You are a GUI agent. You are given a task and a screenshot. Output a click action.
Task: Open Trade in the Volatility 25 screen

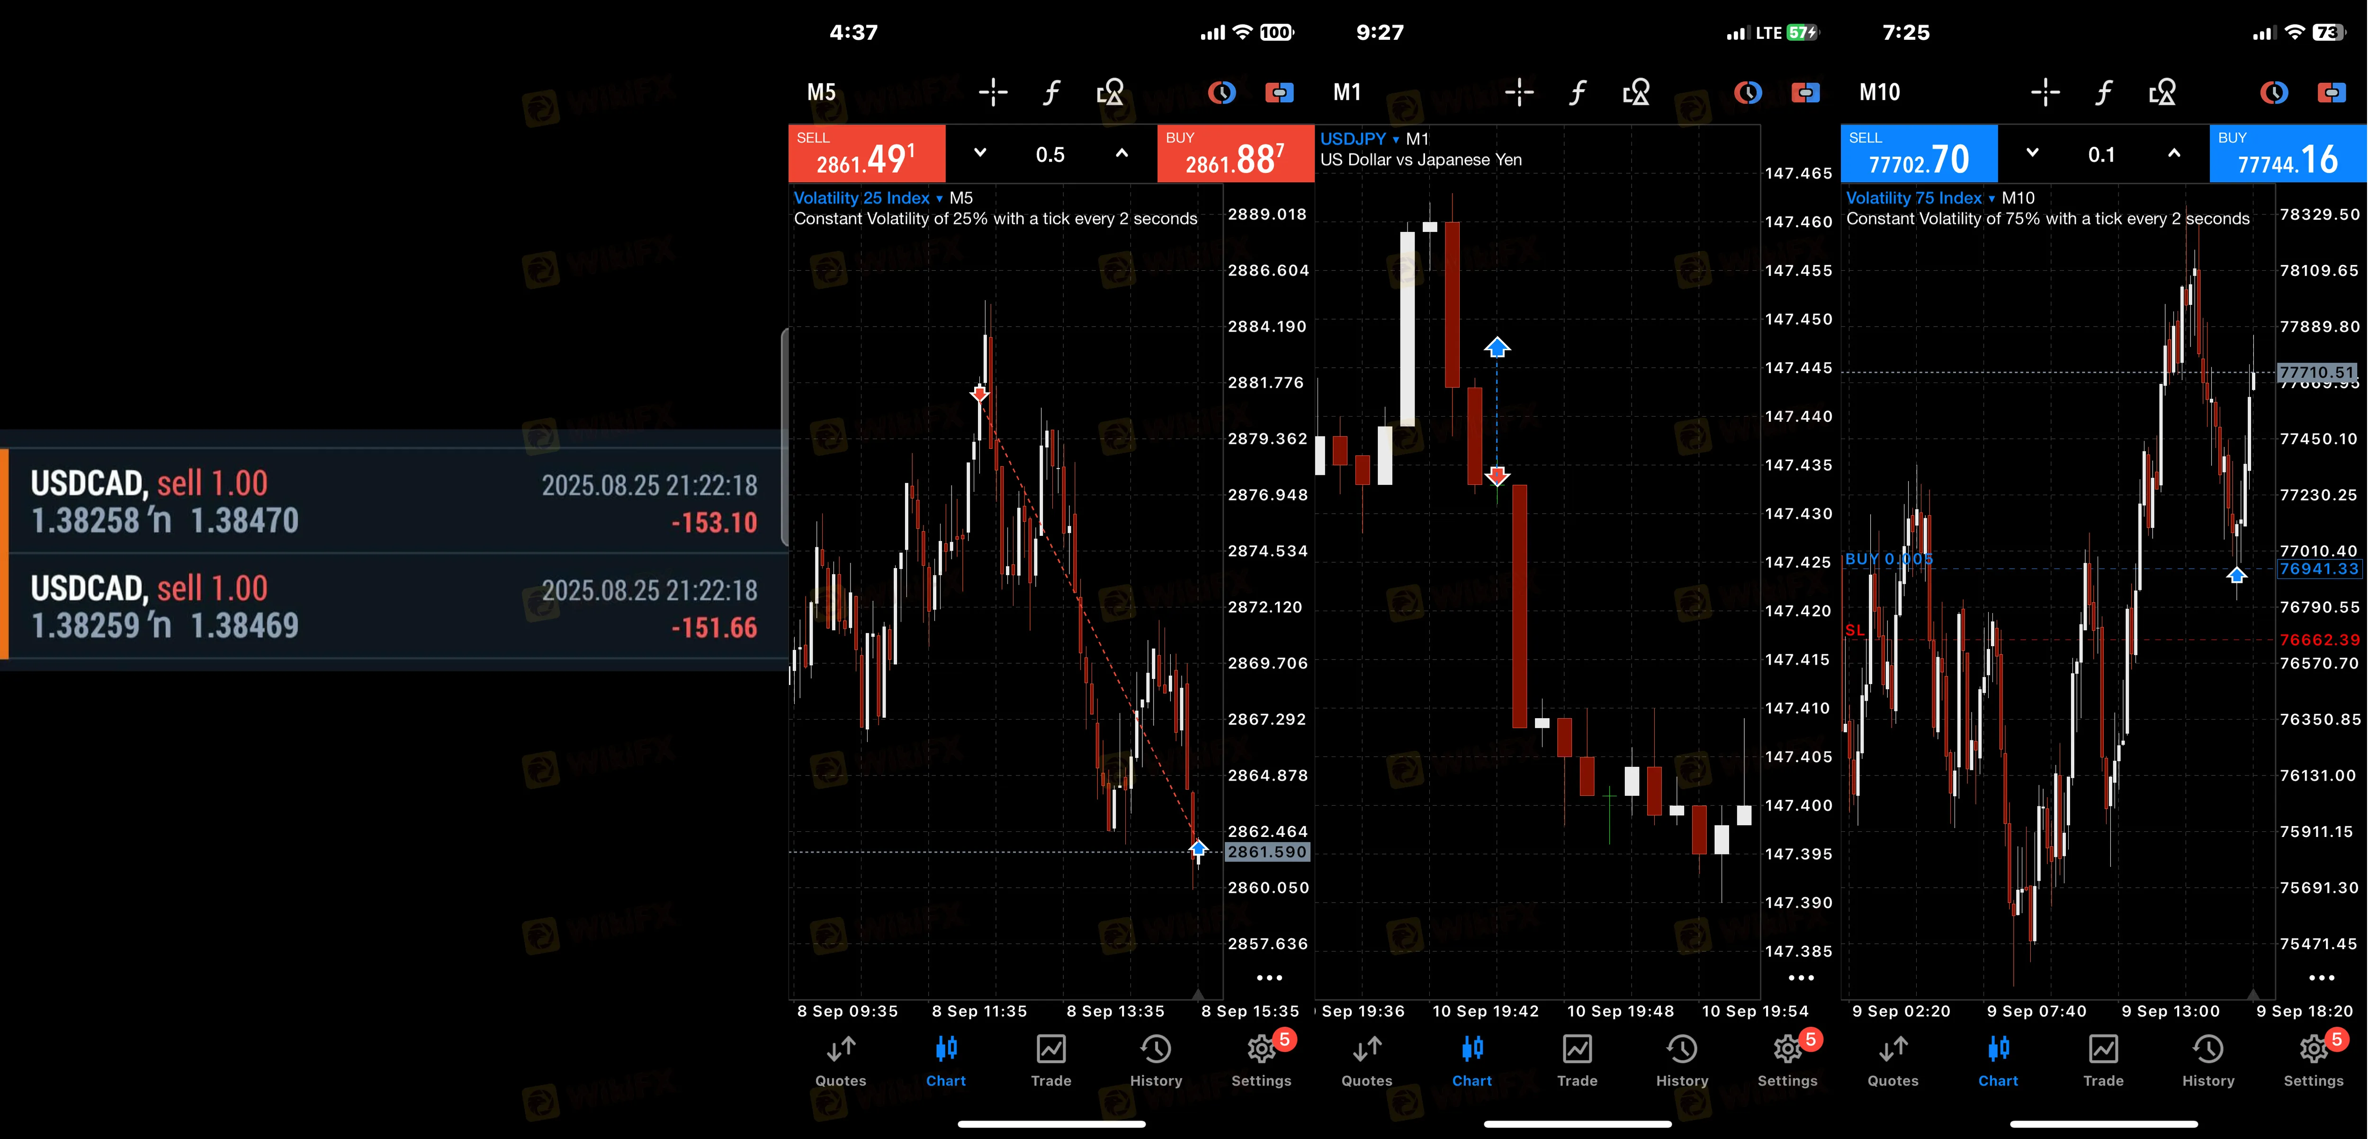point(1051,1062)
